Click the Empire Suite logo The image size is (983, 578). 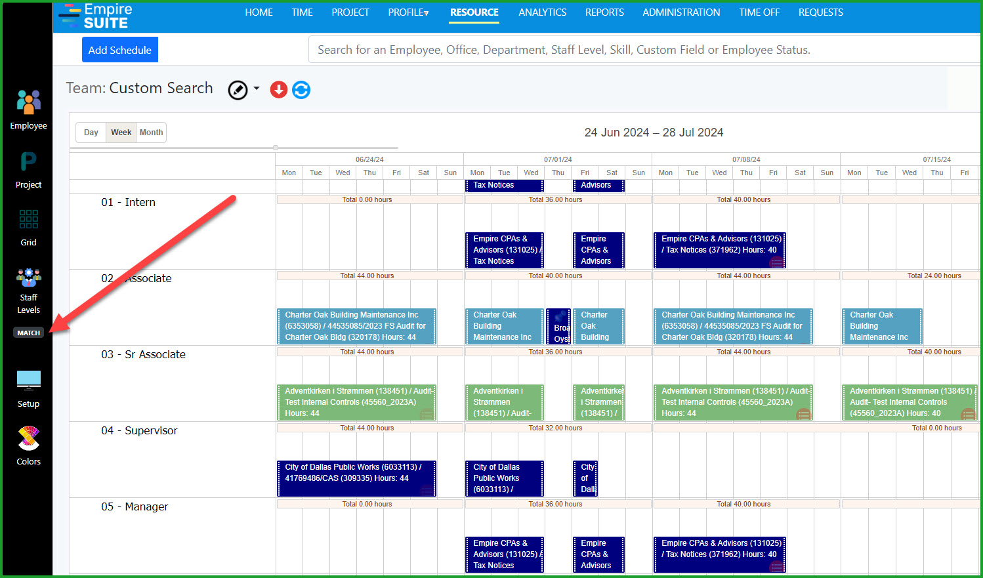pos(96,16)
